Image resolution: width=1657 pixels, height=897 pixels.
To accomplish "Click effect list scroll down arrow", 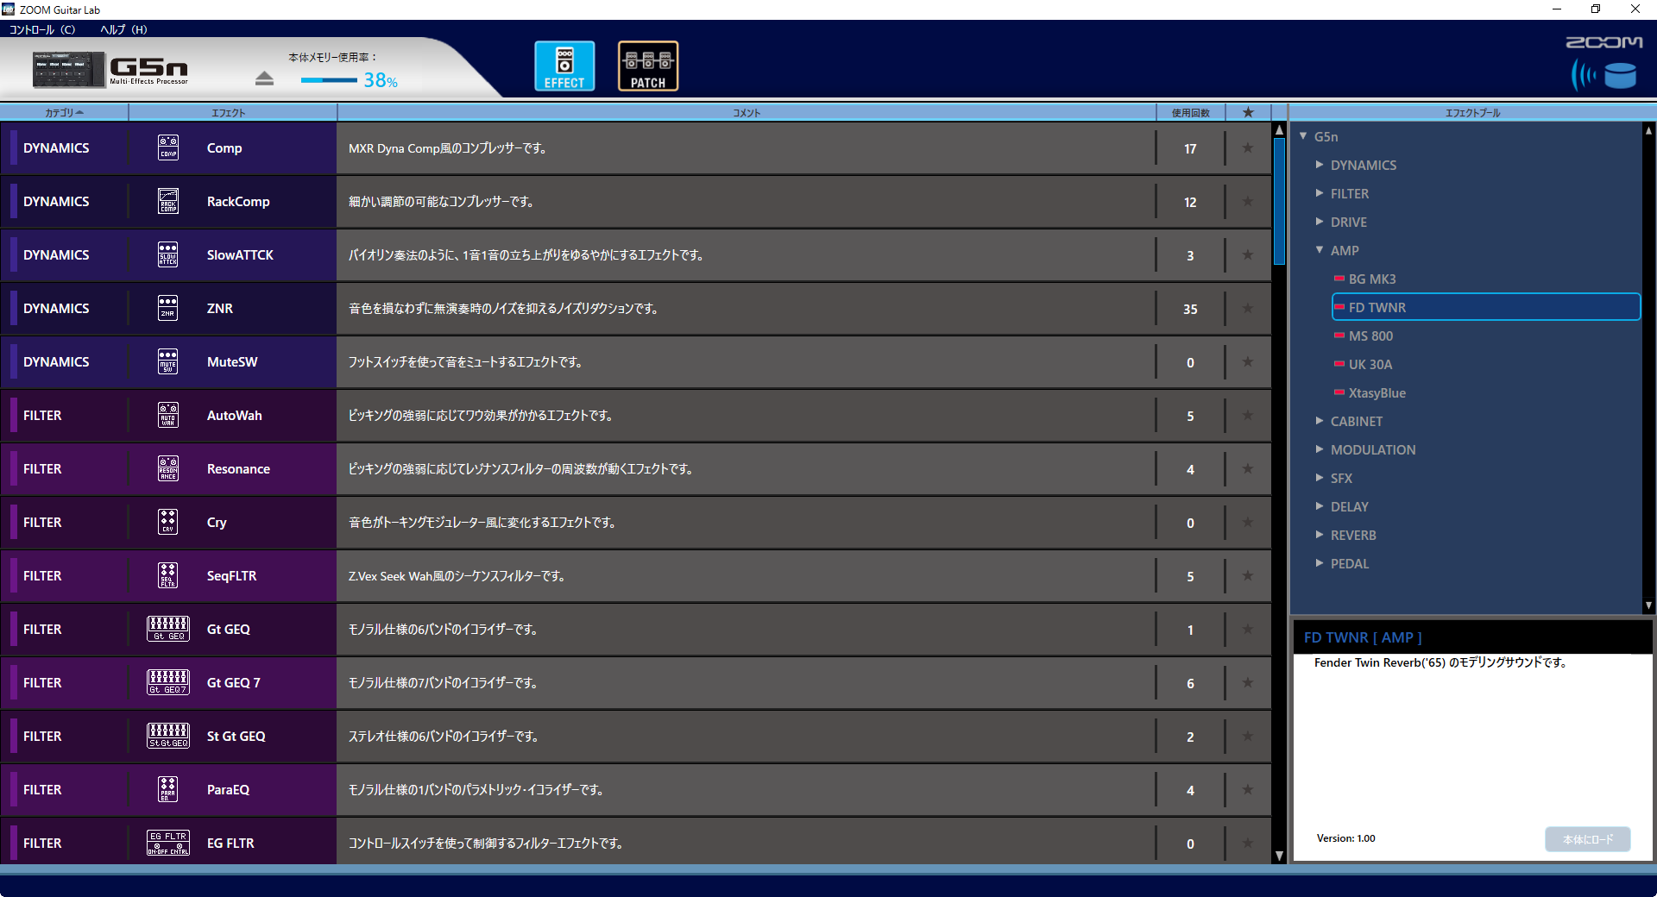I will (1279, 856).
